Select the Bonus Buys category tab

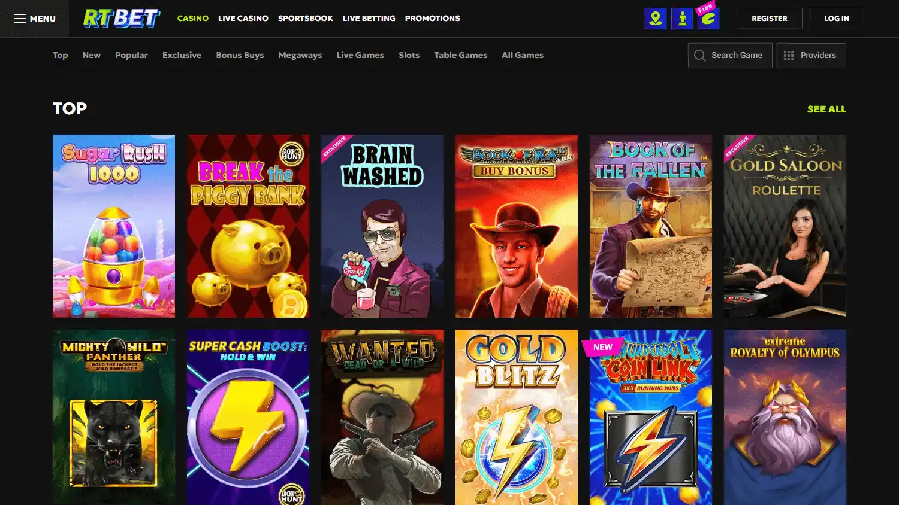240,55
